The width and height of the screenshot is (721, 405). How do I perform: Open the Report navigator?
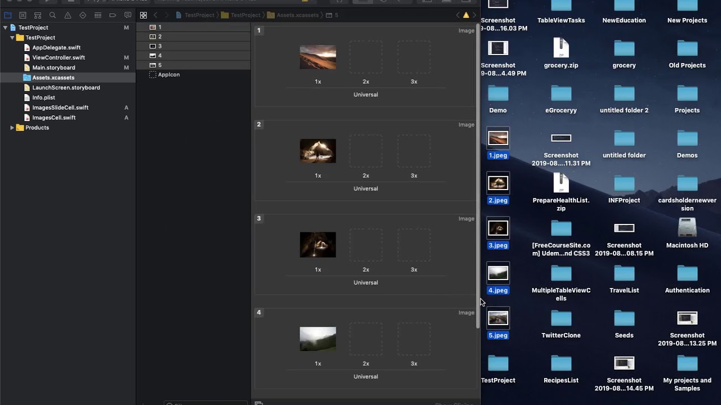pyautogui.click(x=128, y=15)
